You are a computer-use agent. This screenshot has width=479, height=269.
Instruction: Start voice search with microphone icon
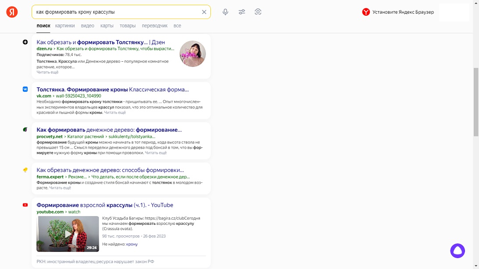(x=225, y=12)
